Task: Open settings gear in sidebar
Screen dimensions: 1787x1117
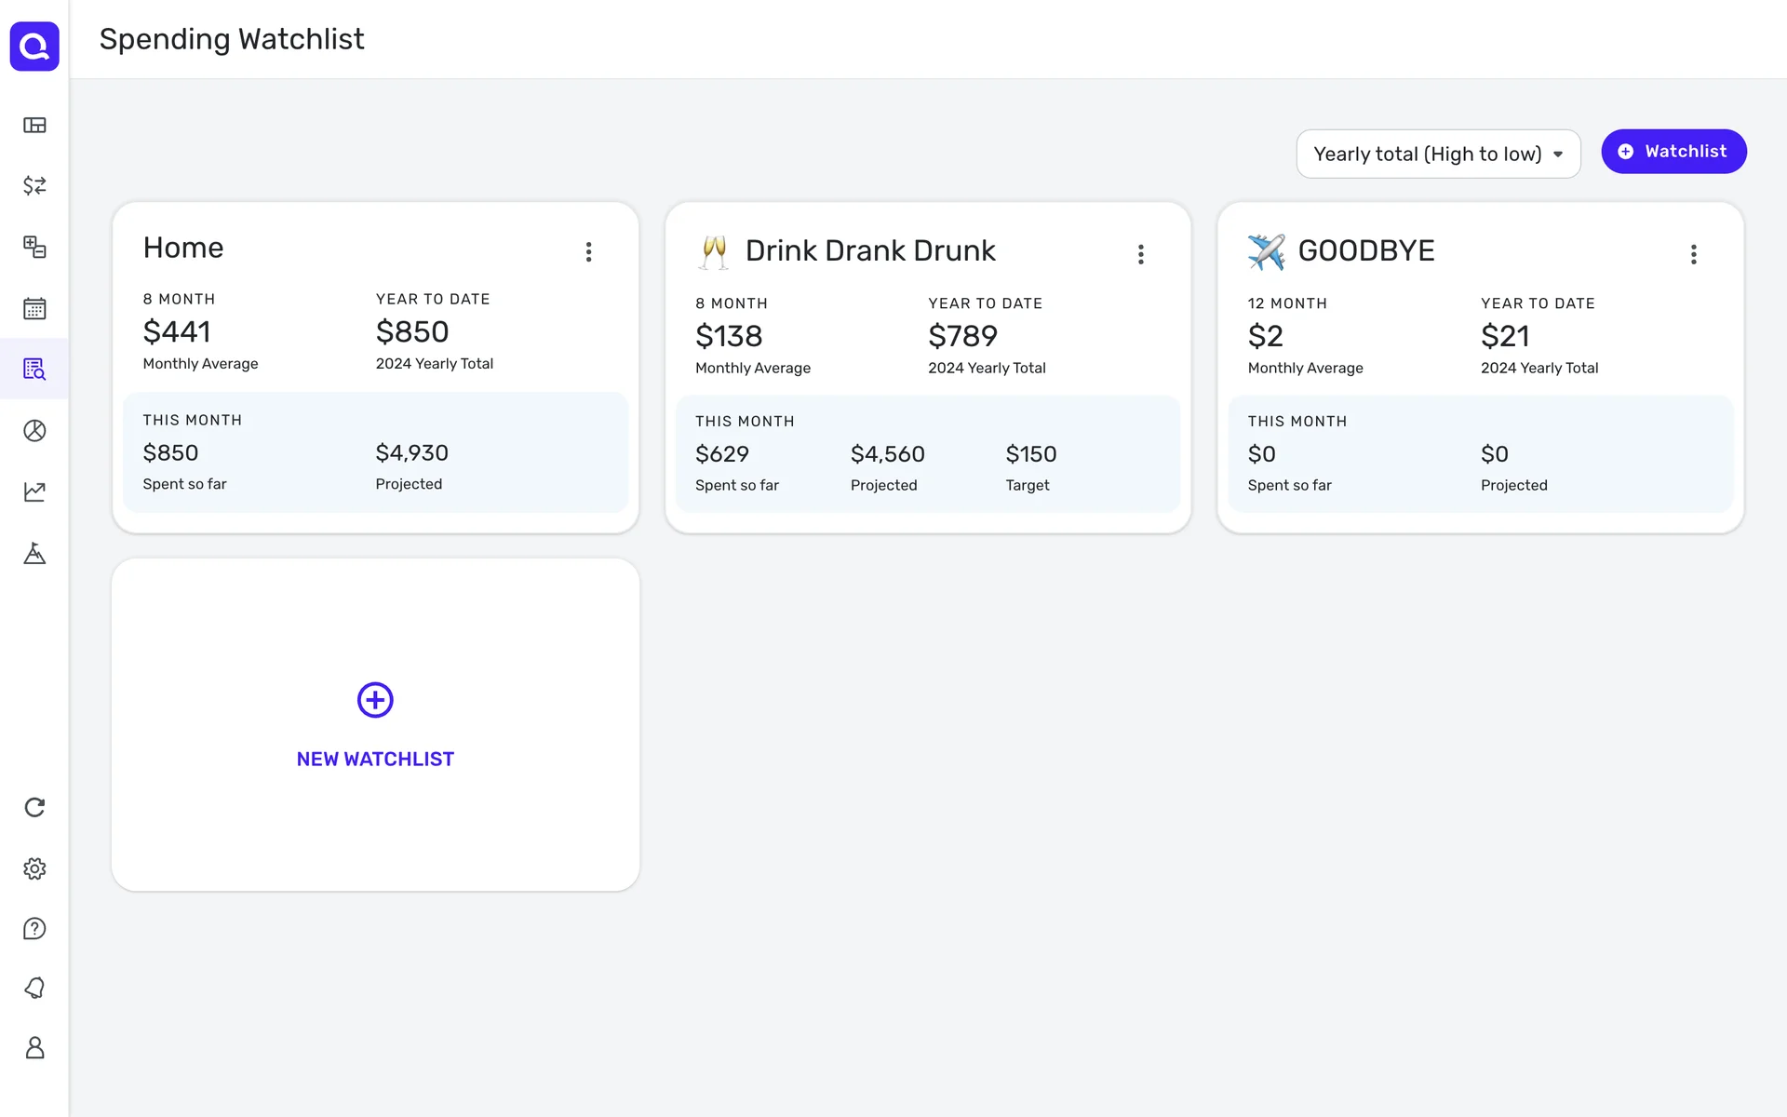Action: point(34,868)
